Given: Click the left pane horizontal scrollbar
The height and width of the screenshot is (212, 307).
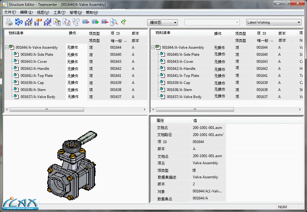Looking at the screenshot, I should pos(47,109).
